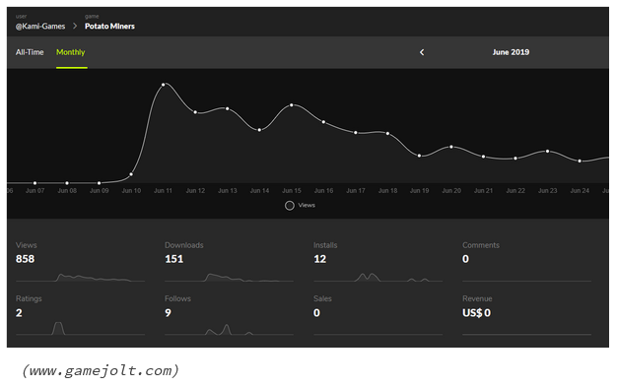The height and width of the screenshot is (387, 617).
Task: Select the Jun 20 data point
Action: click(x=451, y=147)
